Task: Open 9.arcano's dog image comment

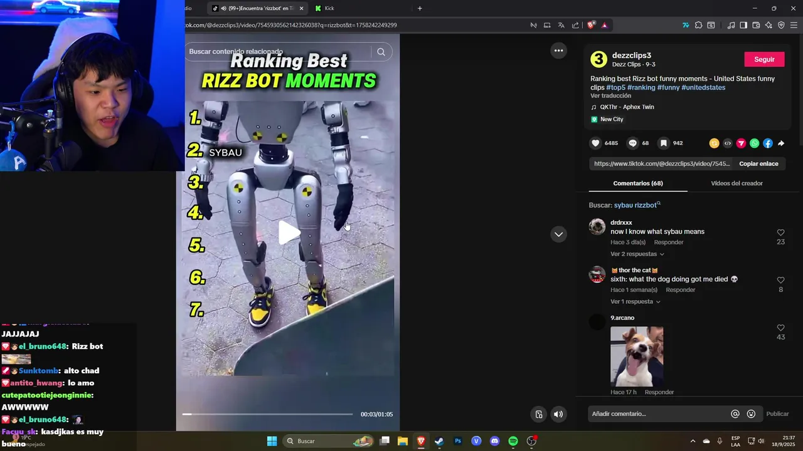Action: (637, 356)
